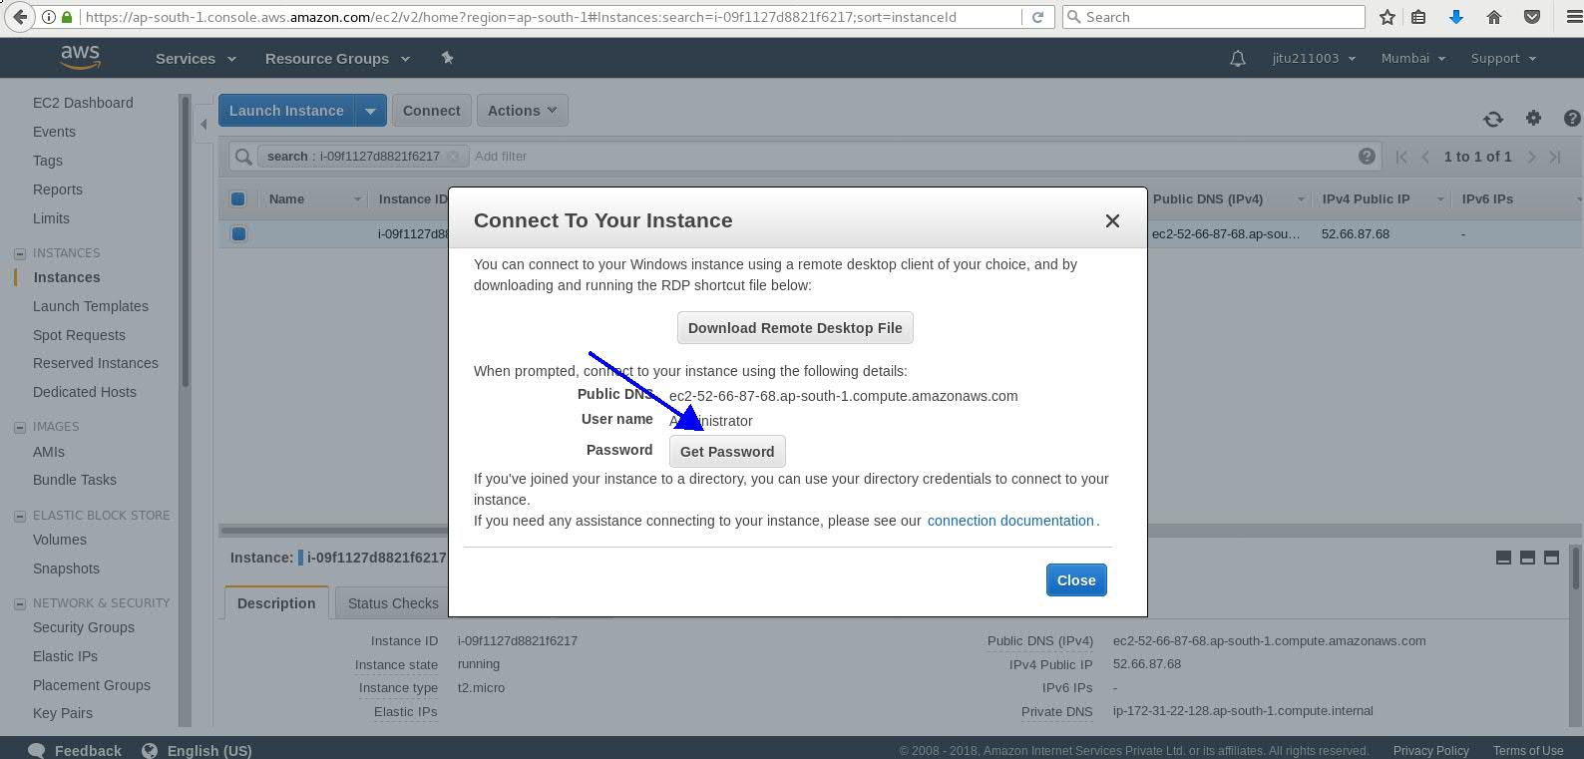Open the jitu211003 account menu
The image size is (1584, 759).
click(x=1314, y=58)
